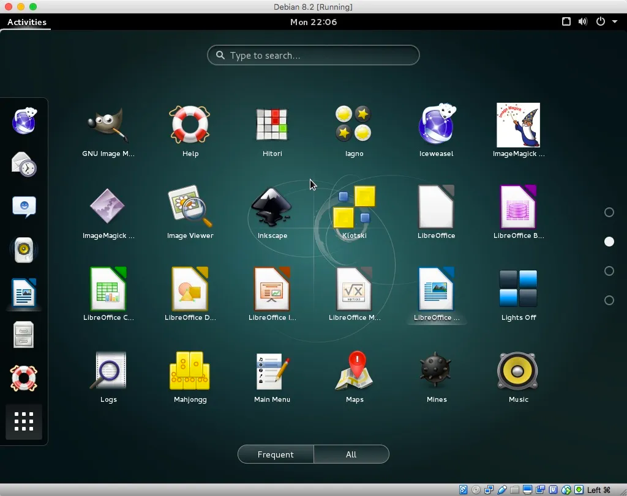Click the network icon in the VirtualBox status bar

click(x=489, y=490)
